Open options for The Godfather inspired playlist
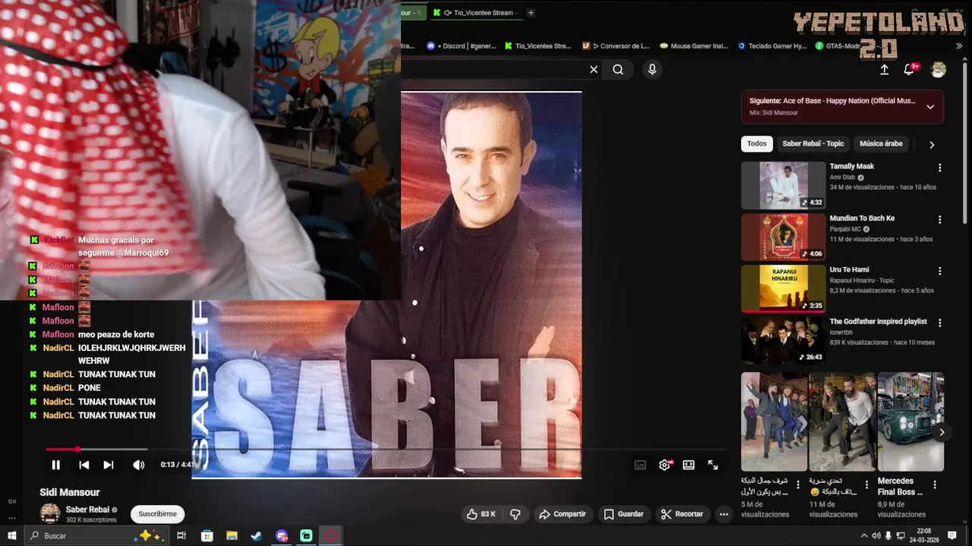The height and width of the screenshot is (546, 972). (939, 322)
